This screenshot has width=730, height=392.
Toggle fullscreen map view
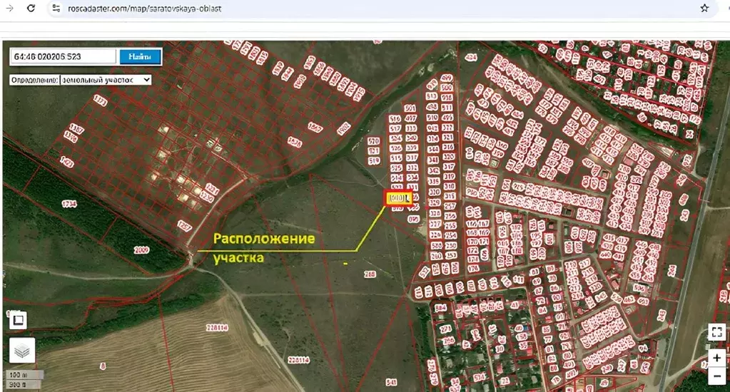pyautogui.click(x=716, y=331)
